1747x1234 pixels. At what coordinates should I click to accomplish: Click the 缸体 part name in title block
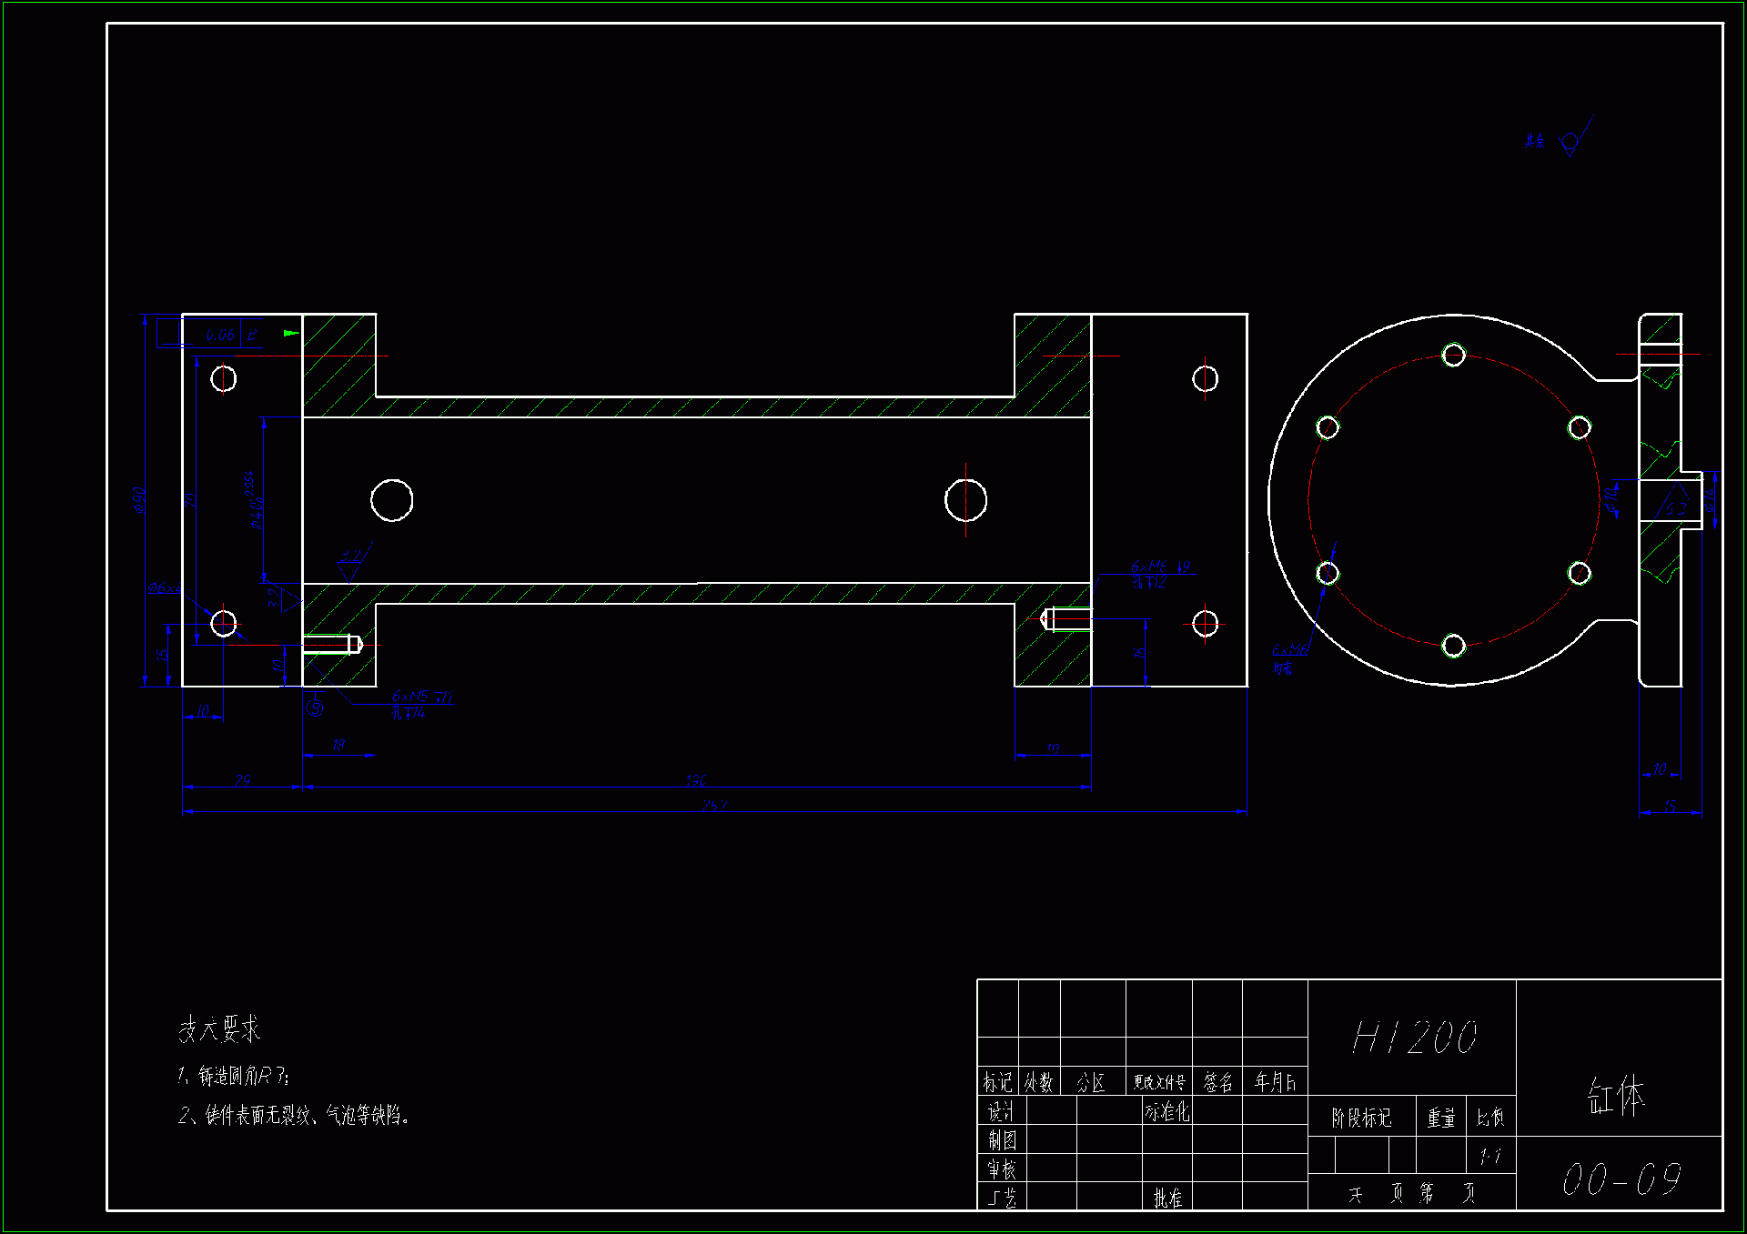pyautogui.click(x=1617, y=1096)
